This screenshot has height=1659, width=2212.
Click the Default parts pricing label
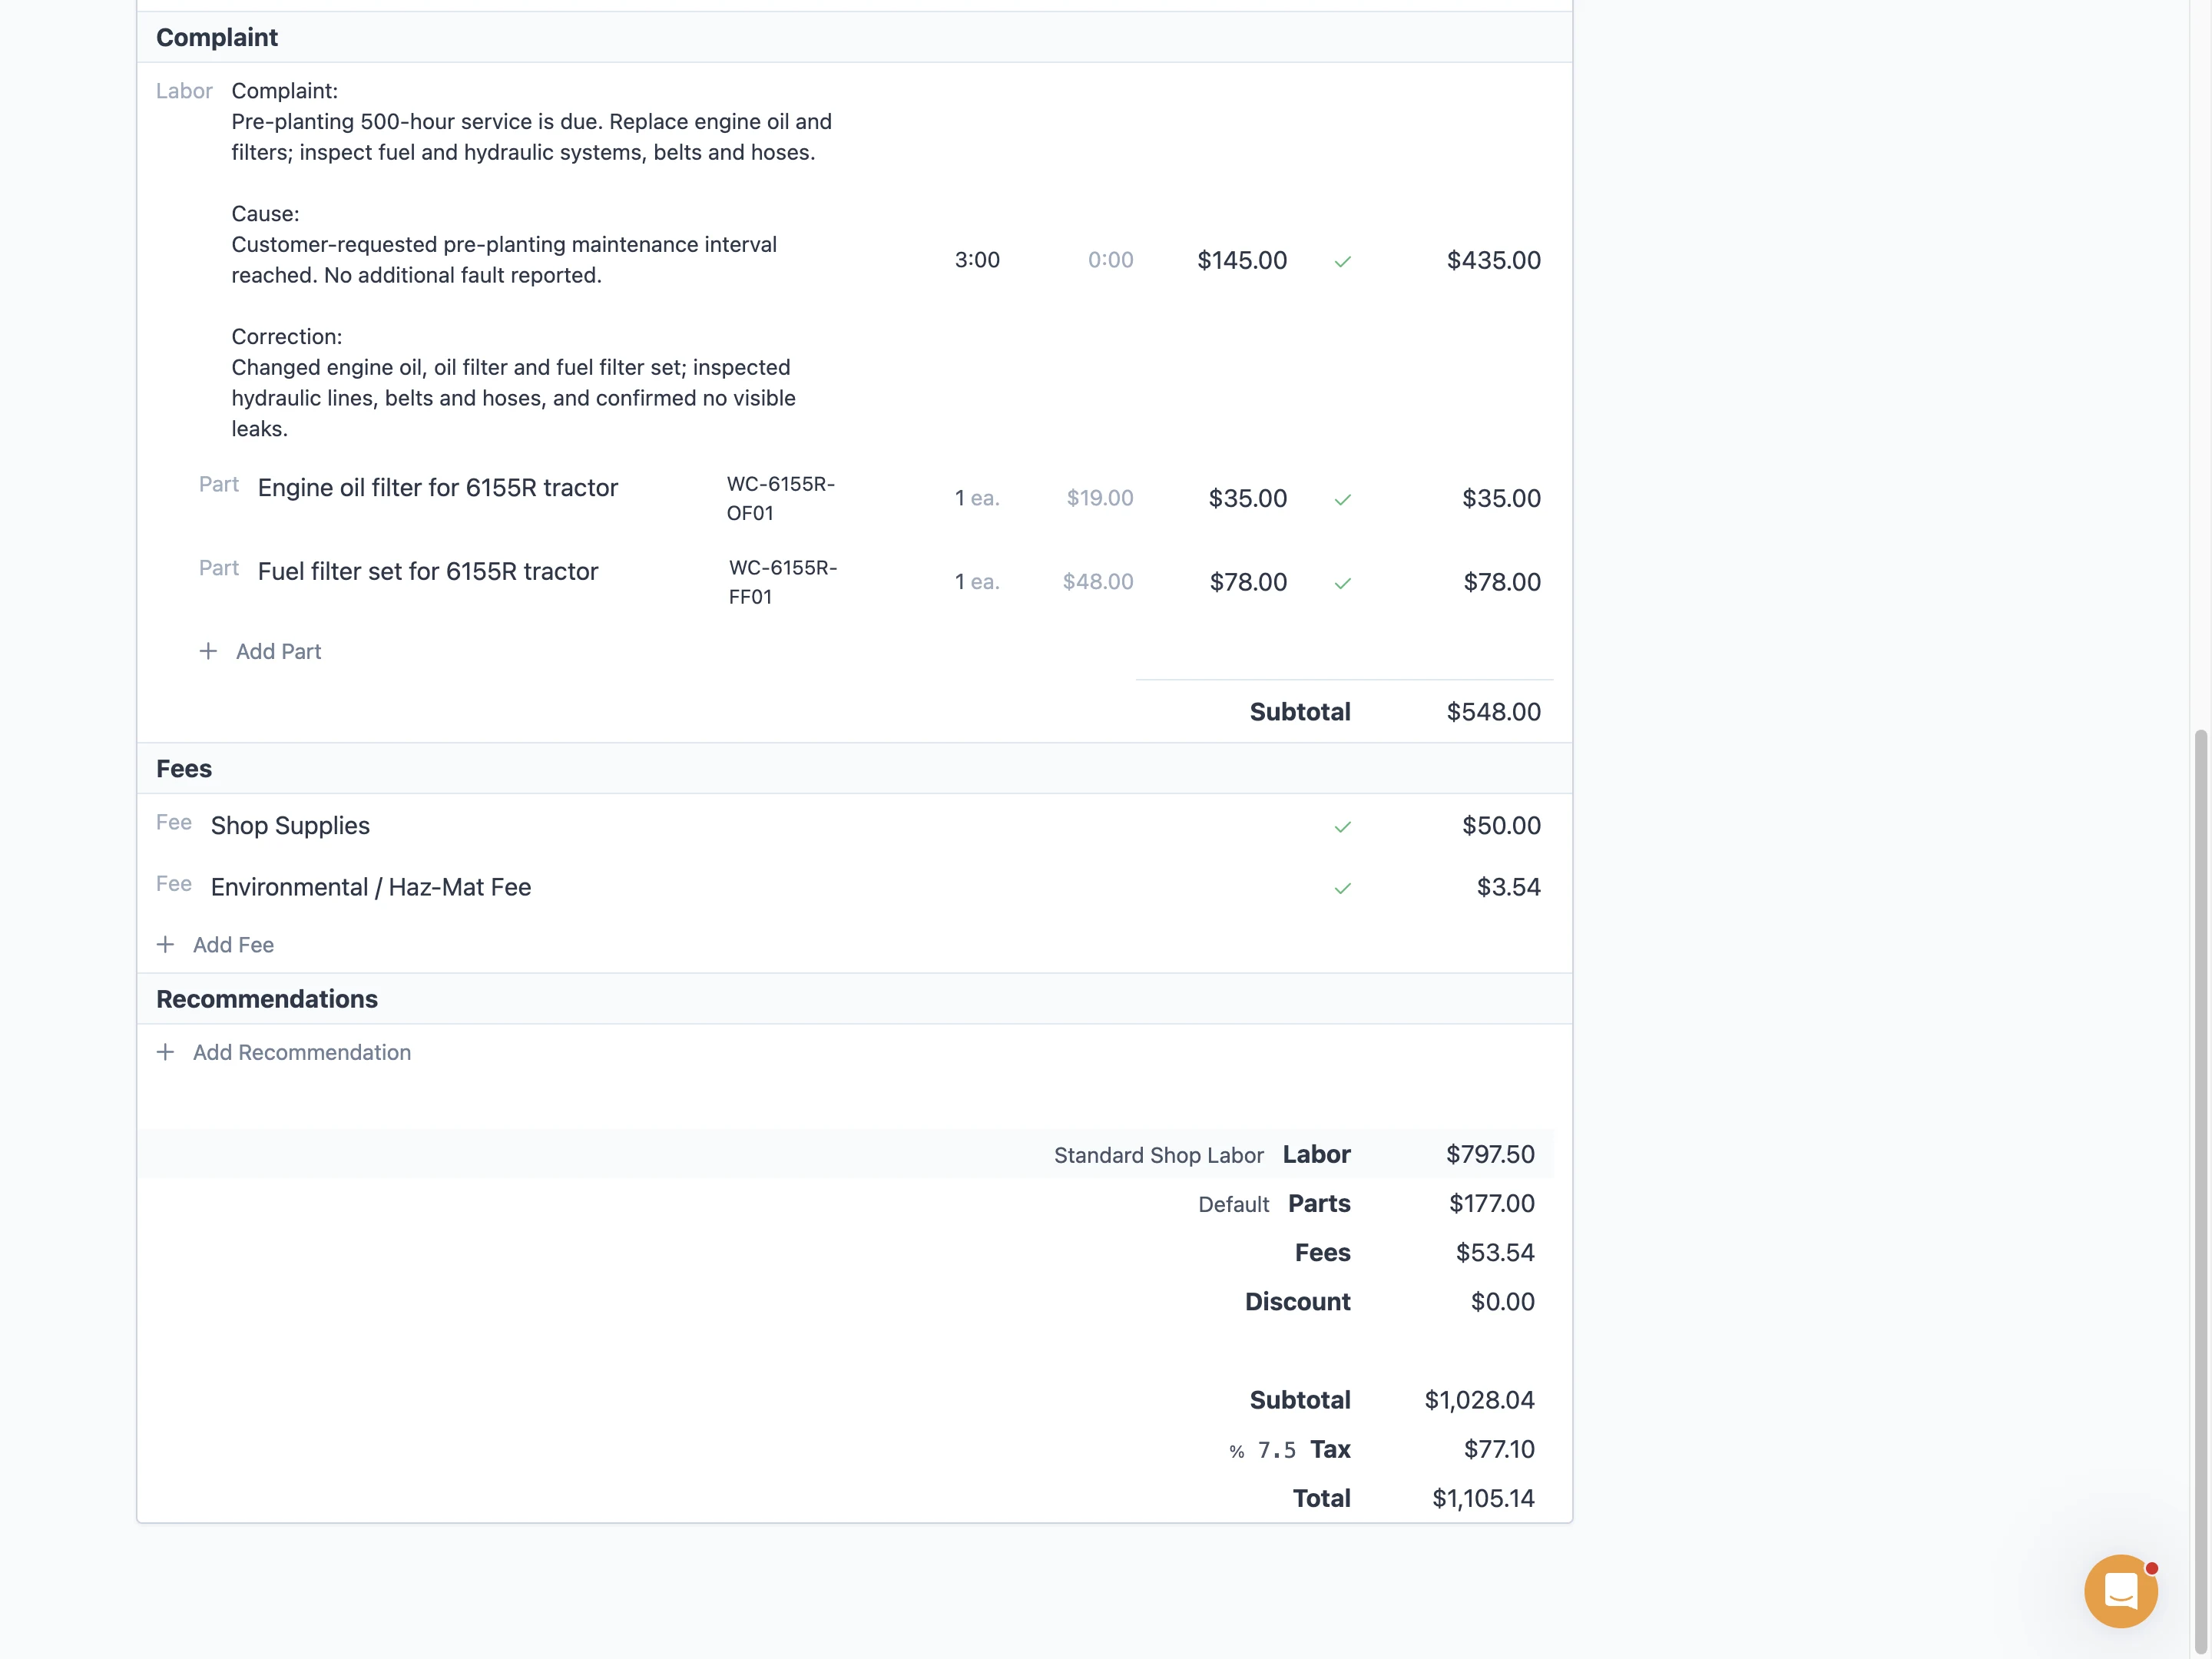[x=1233, y=1204]
